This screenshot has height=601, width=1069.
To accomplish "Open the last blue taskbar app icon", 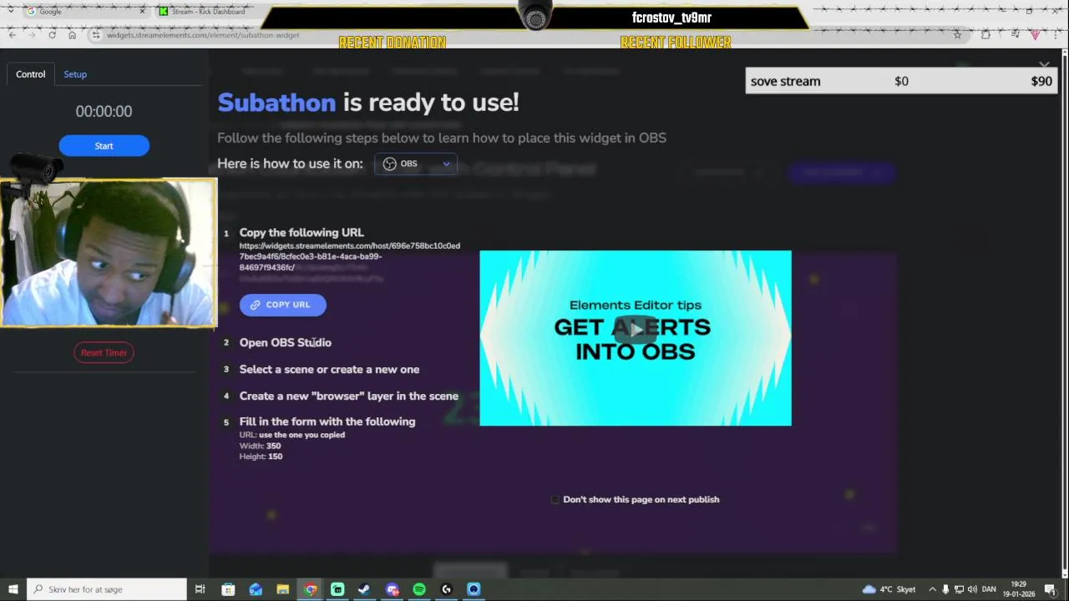I will click(474, 589).
